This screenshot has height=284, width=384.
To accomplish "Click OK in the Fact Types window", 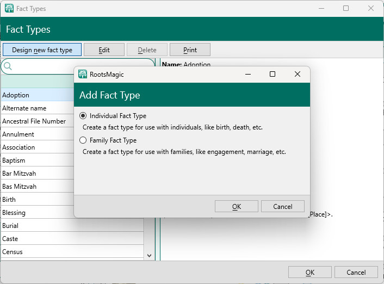I will point(309,273).
